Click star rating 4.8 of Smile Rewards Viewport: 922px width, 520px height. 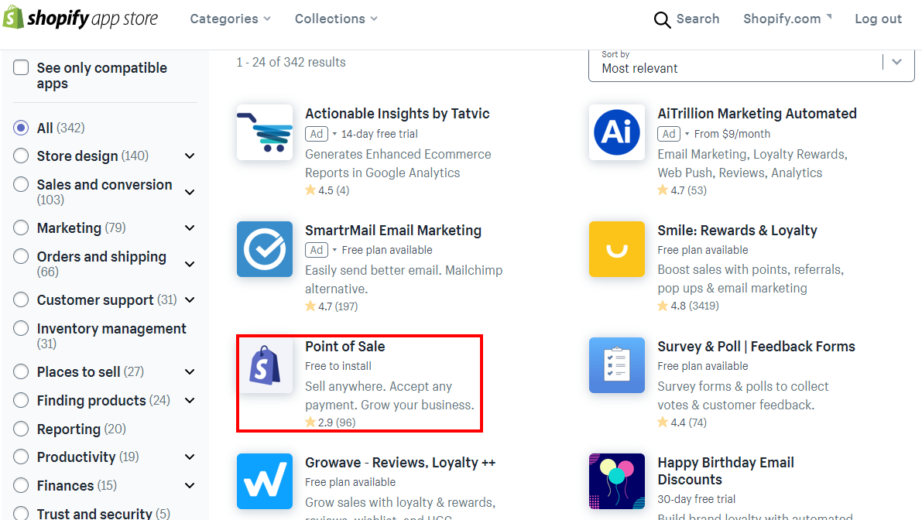pyautogui.click(x=688, y=306)
